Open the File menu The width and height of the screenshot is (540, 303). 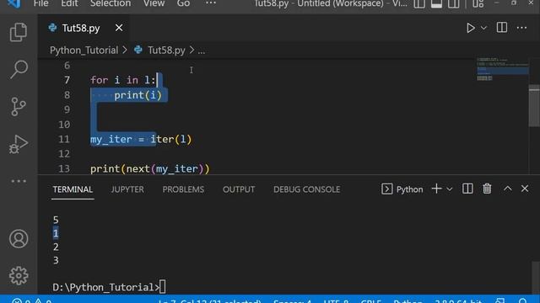pyautogui.click(x=41, y=3)
